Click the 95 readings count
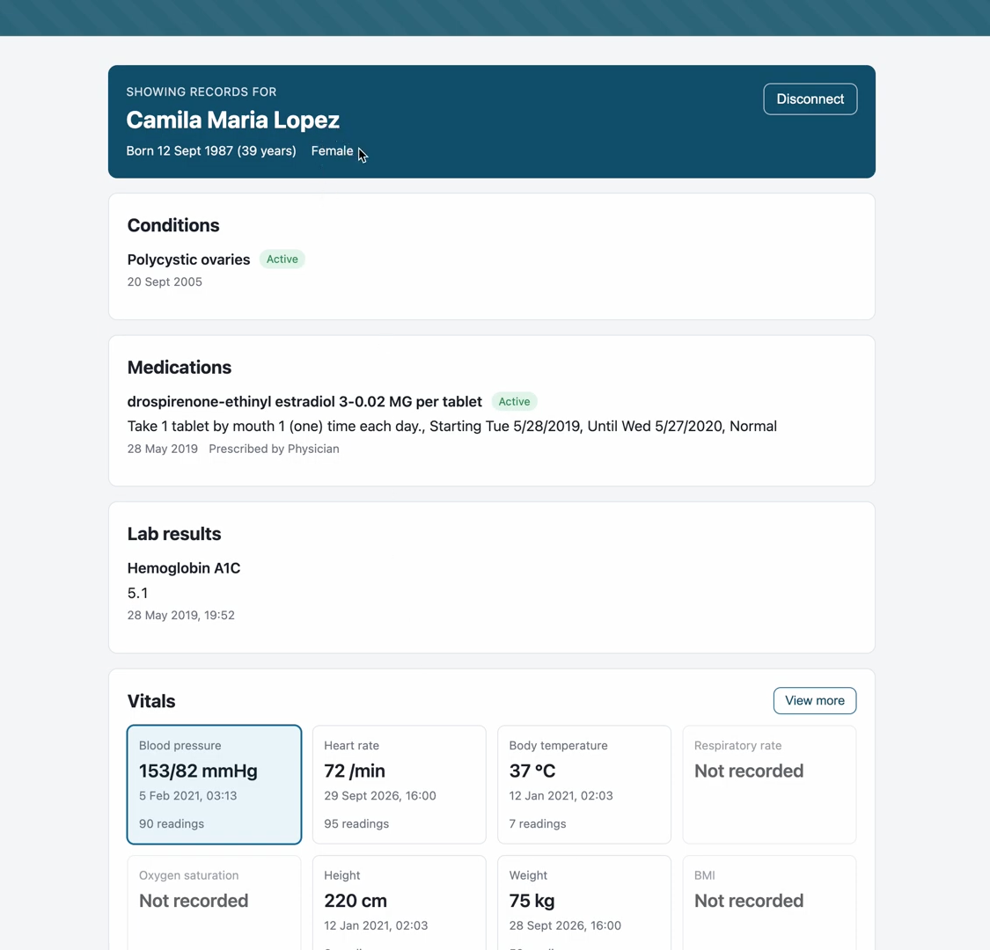This screenshot has height=950, width=990. (356, 823)
